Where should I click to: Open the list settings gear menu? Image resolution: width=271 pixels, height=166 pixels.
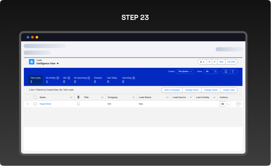tap(202, 62)
